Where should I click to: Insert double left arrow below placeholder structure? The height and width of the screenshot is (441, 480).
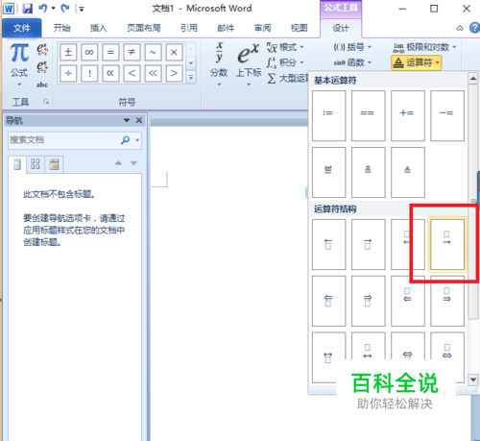coord(408,301)
